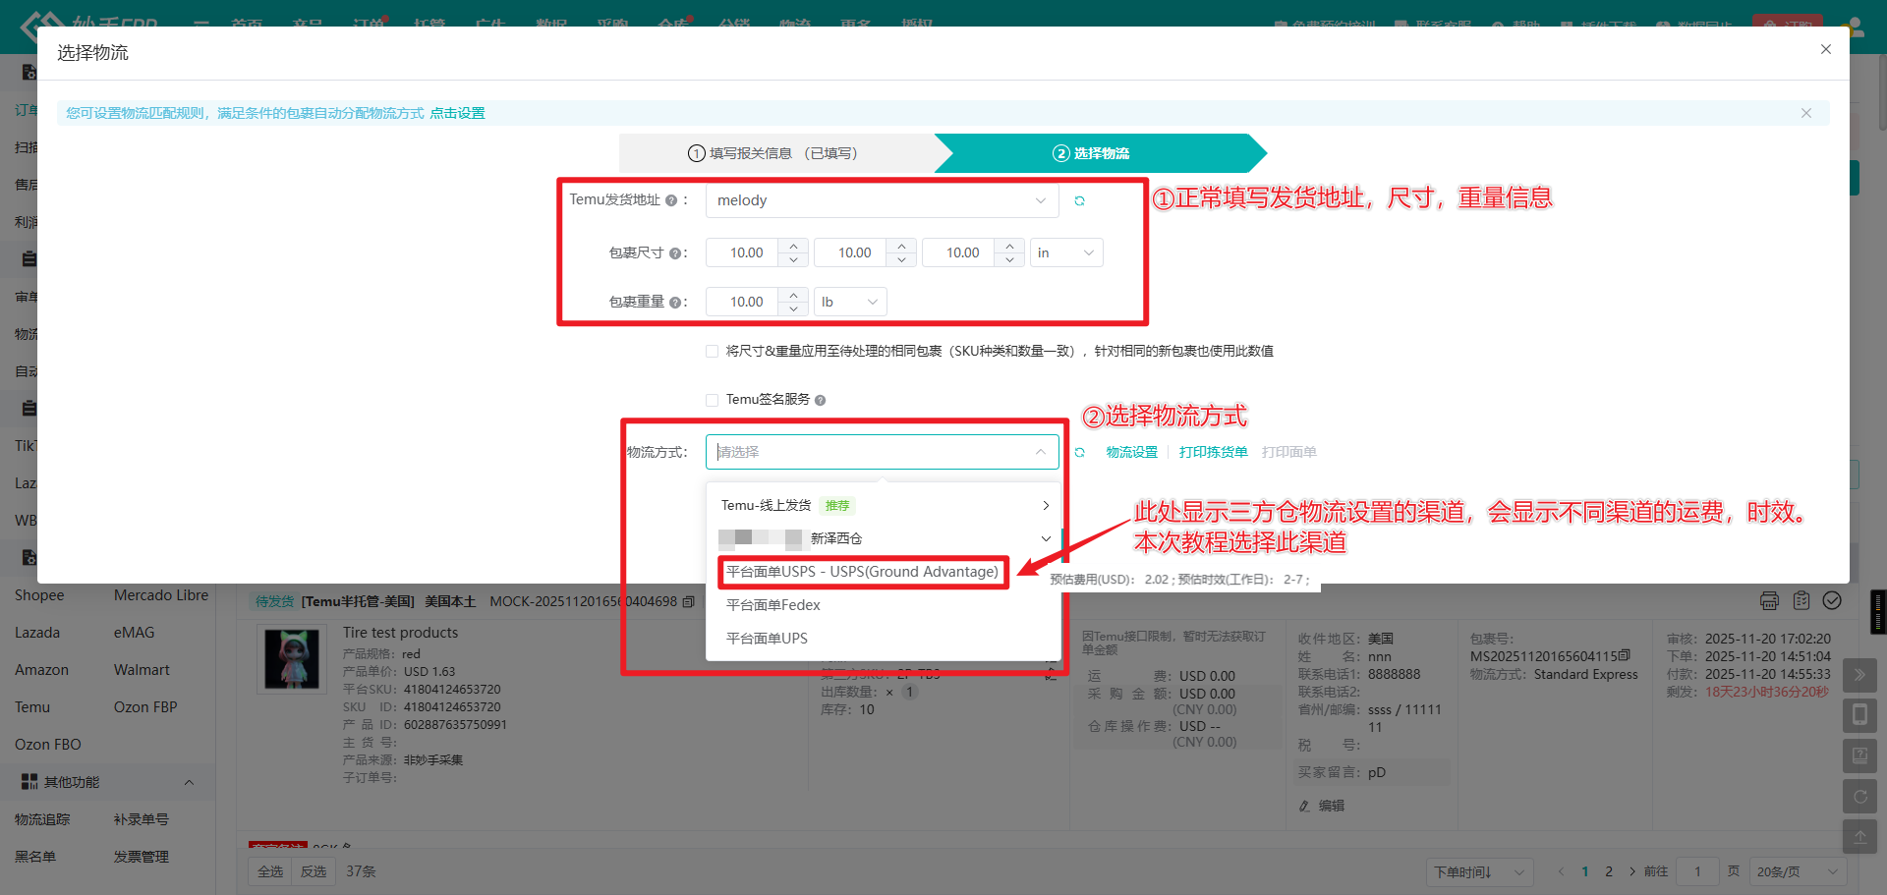Show help for Temu发货地址
This screenshot has width=1887, height=895.
pos(671,200)
